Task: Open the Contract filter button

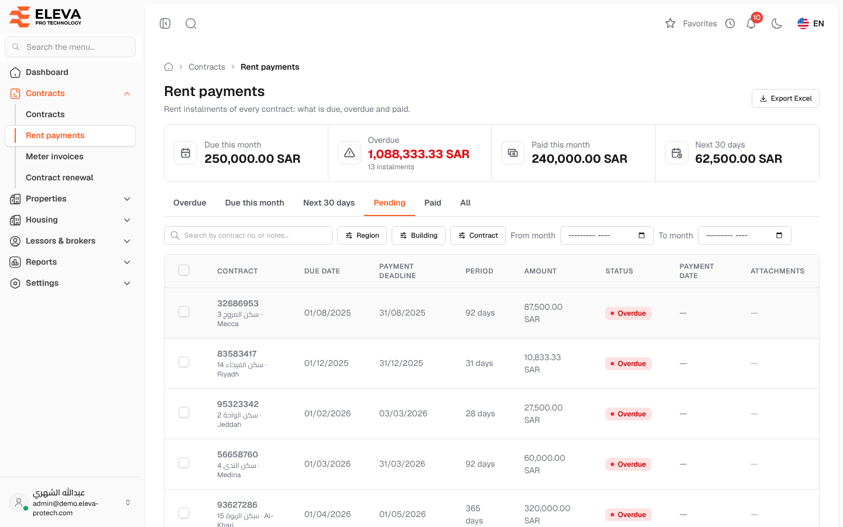Action: (478, 235)
